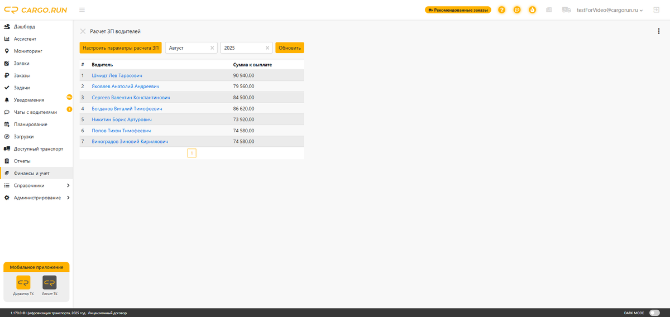Screen dimensions: 670x317
Task: Click the Водитель column header
Action: (102, 65)
